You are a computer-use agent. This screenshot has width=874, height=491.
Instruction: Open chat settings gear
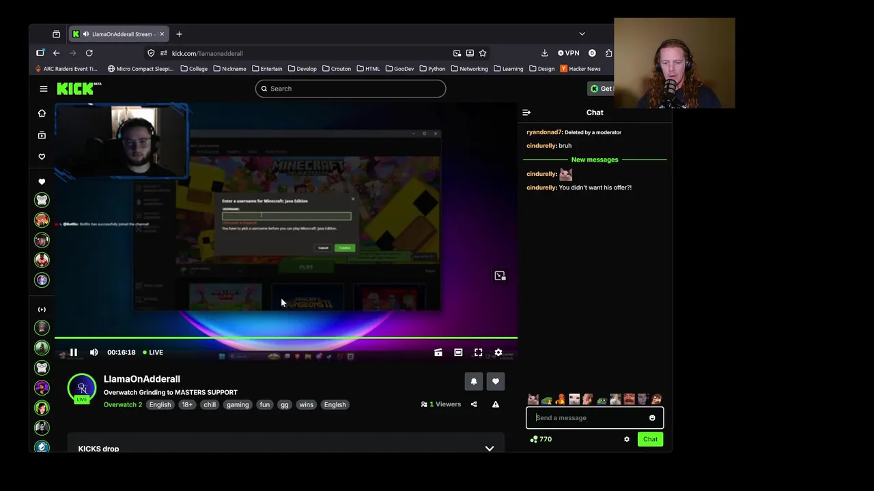pos(627,439)
